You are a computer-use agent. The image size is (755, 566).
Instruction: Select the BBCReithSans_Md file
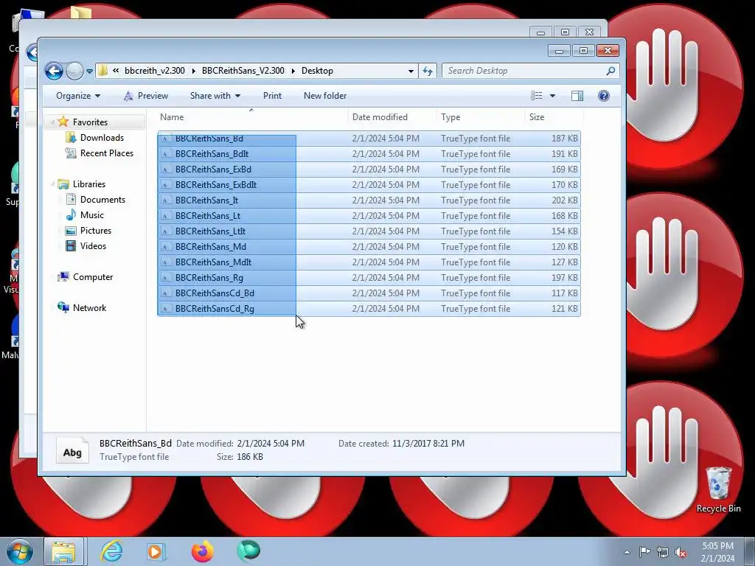tap(369, 246)
